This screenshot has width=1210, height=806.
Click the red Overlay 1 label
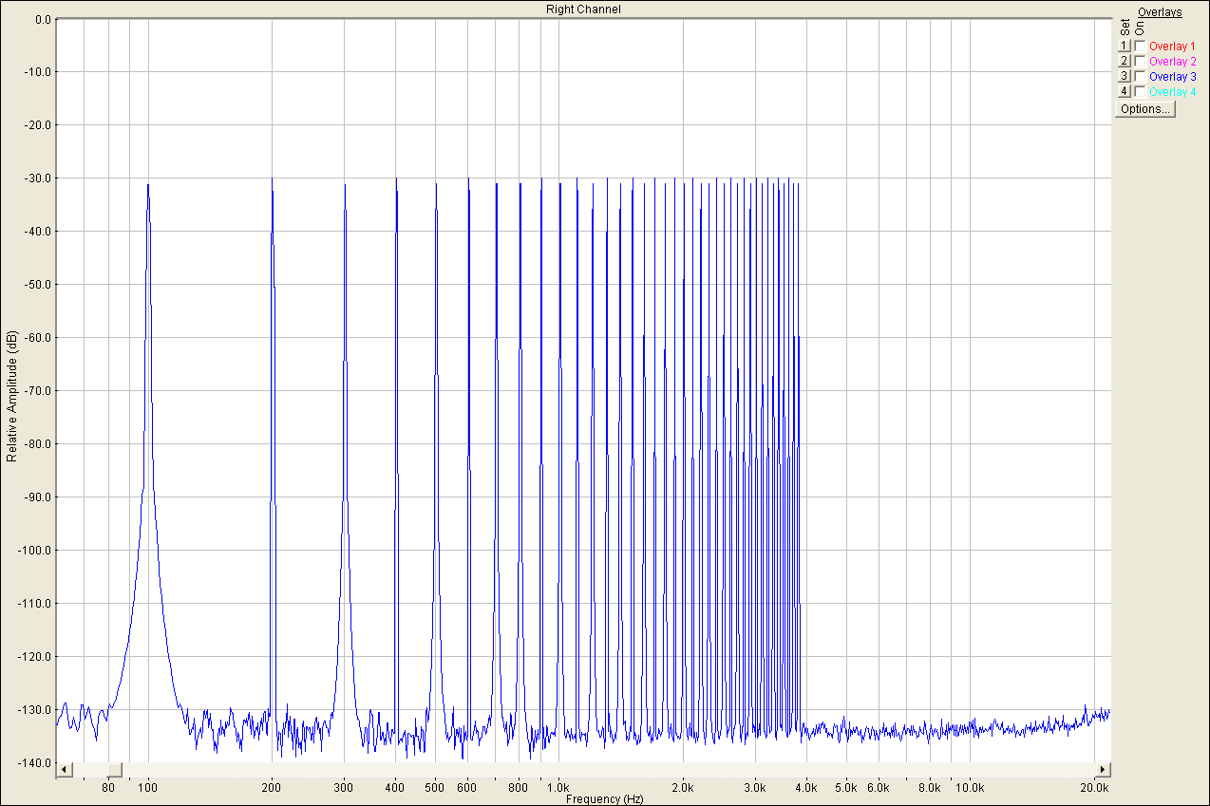1172,46
